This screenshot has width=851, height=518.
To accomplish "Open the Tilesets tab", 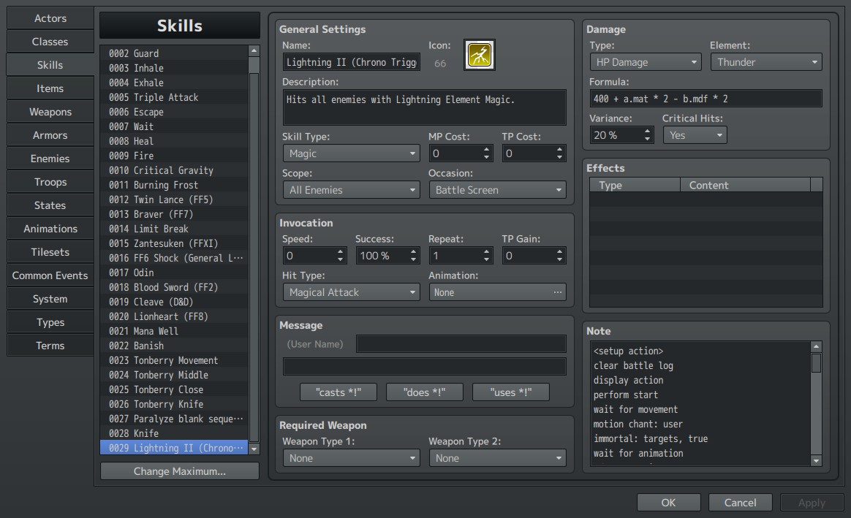I will (x=50, y=251).
